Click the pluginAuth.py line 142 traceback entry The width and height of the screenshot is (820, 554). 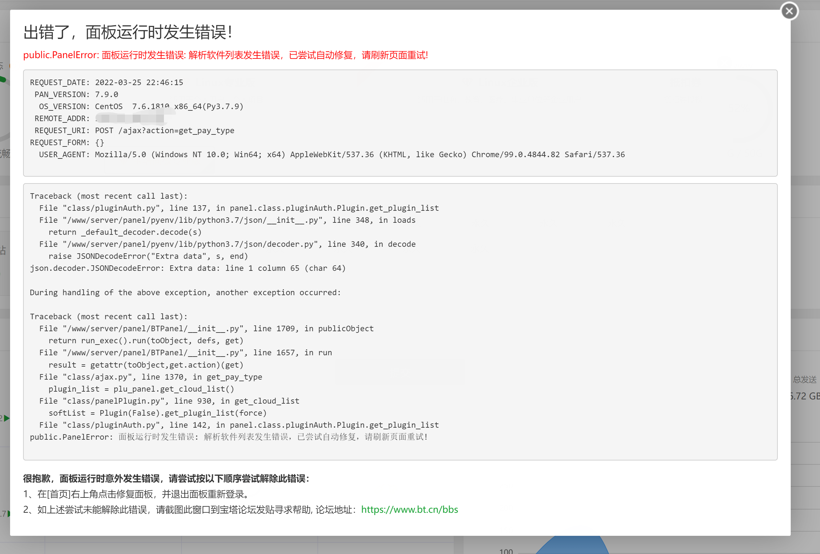pyautogui.click(x=239, y=425)
